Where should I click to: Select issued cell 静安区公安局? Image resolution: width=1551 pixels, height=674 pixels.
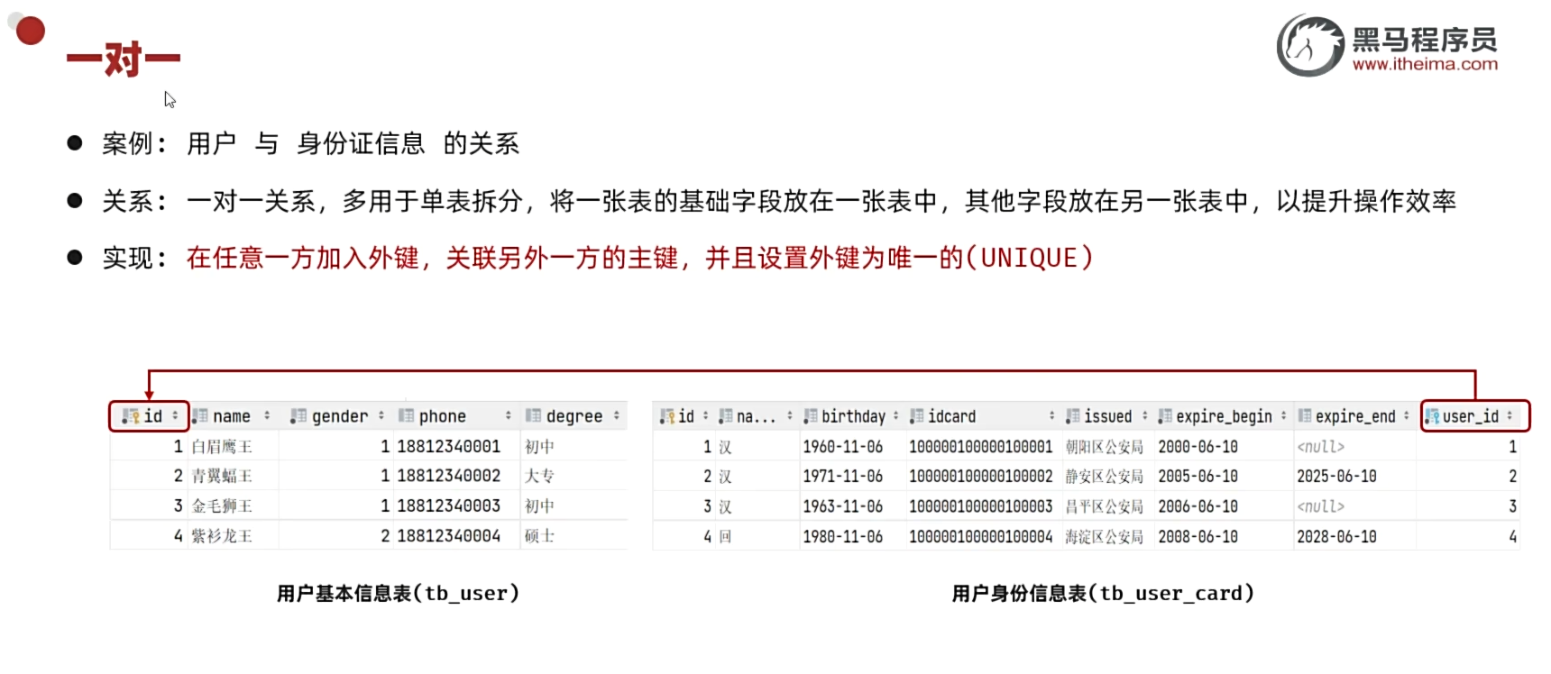pos(1104,477)
